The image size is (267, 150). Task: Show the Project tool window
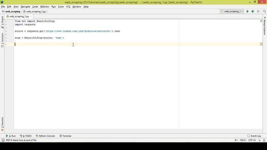[x=2, y=22]
